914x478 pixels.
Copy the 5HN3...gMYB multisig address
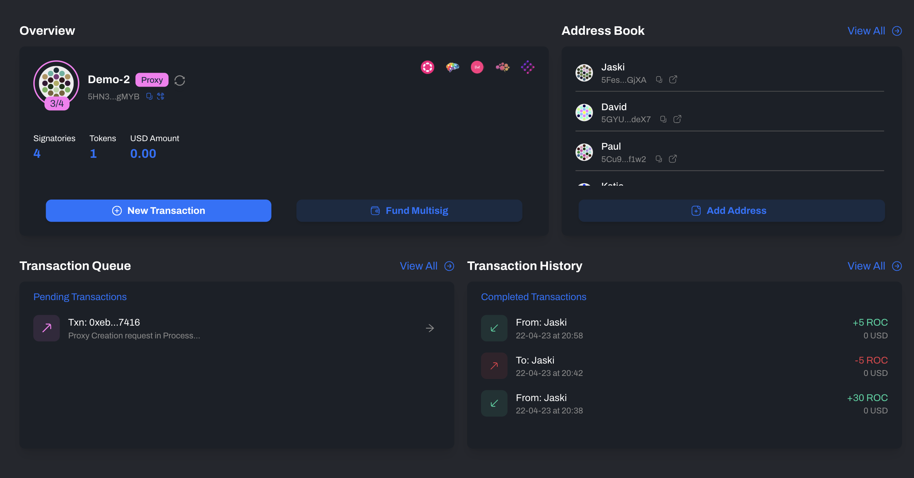pyautogui.click(x=149, y=96)
